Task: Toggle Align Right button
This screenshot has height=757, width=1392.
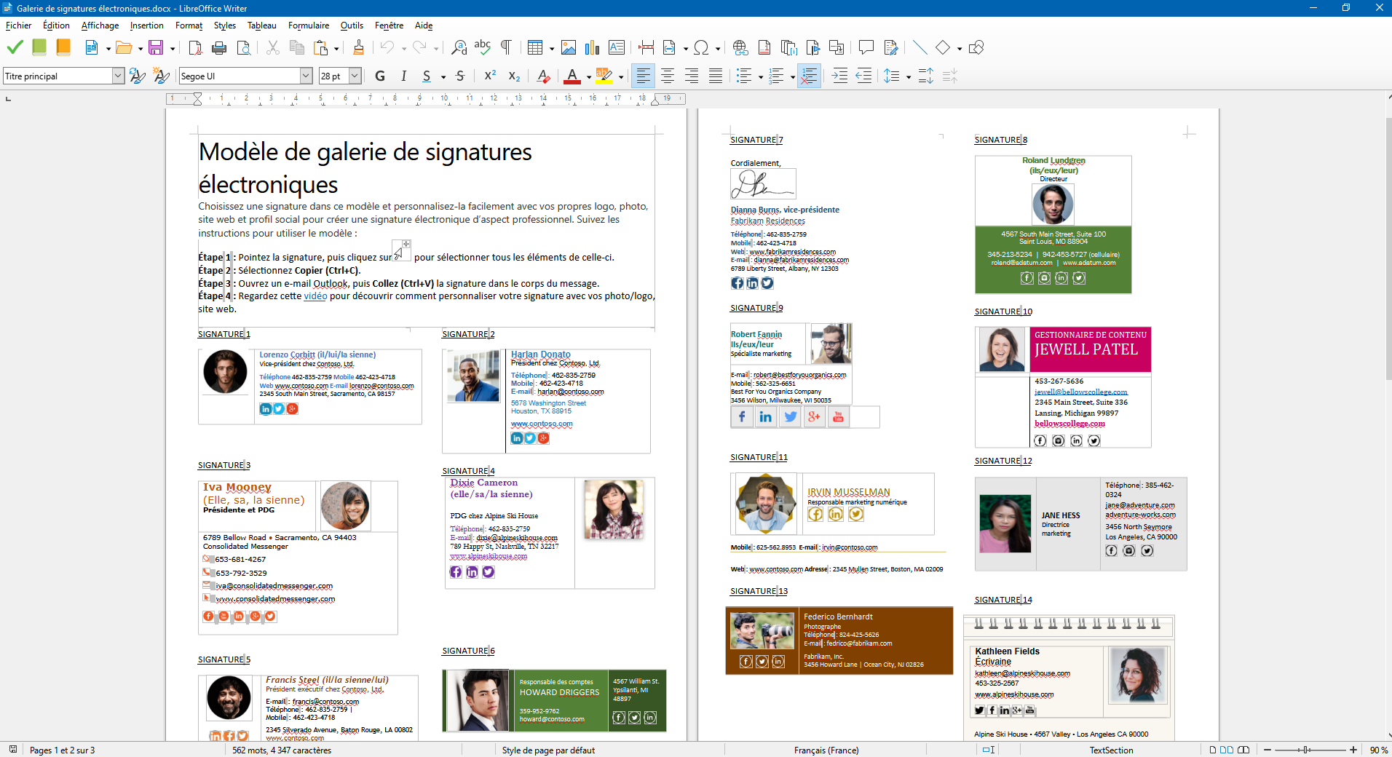Action: [692, 76]
